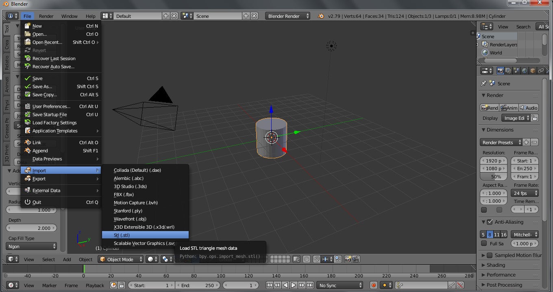Render OpenGL viewport image
The width and height of the screenshot is (553, 292).
point(348,259)
